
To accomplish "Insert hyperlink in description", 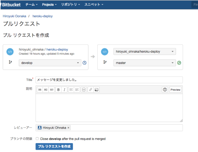I will click(91, 90).
